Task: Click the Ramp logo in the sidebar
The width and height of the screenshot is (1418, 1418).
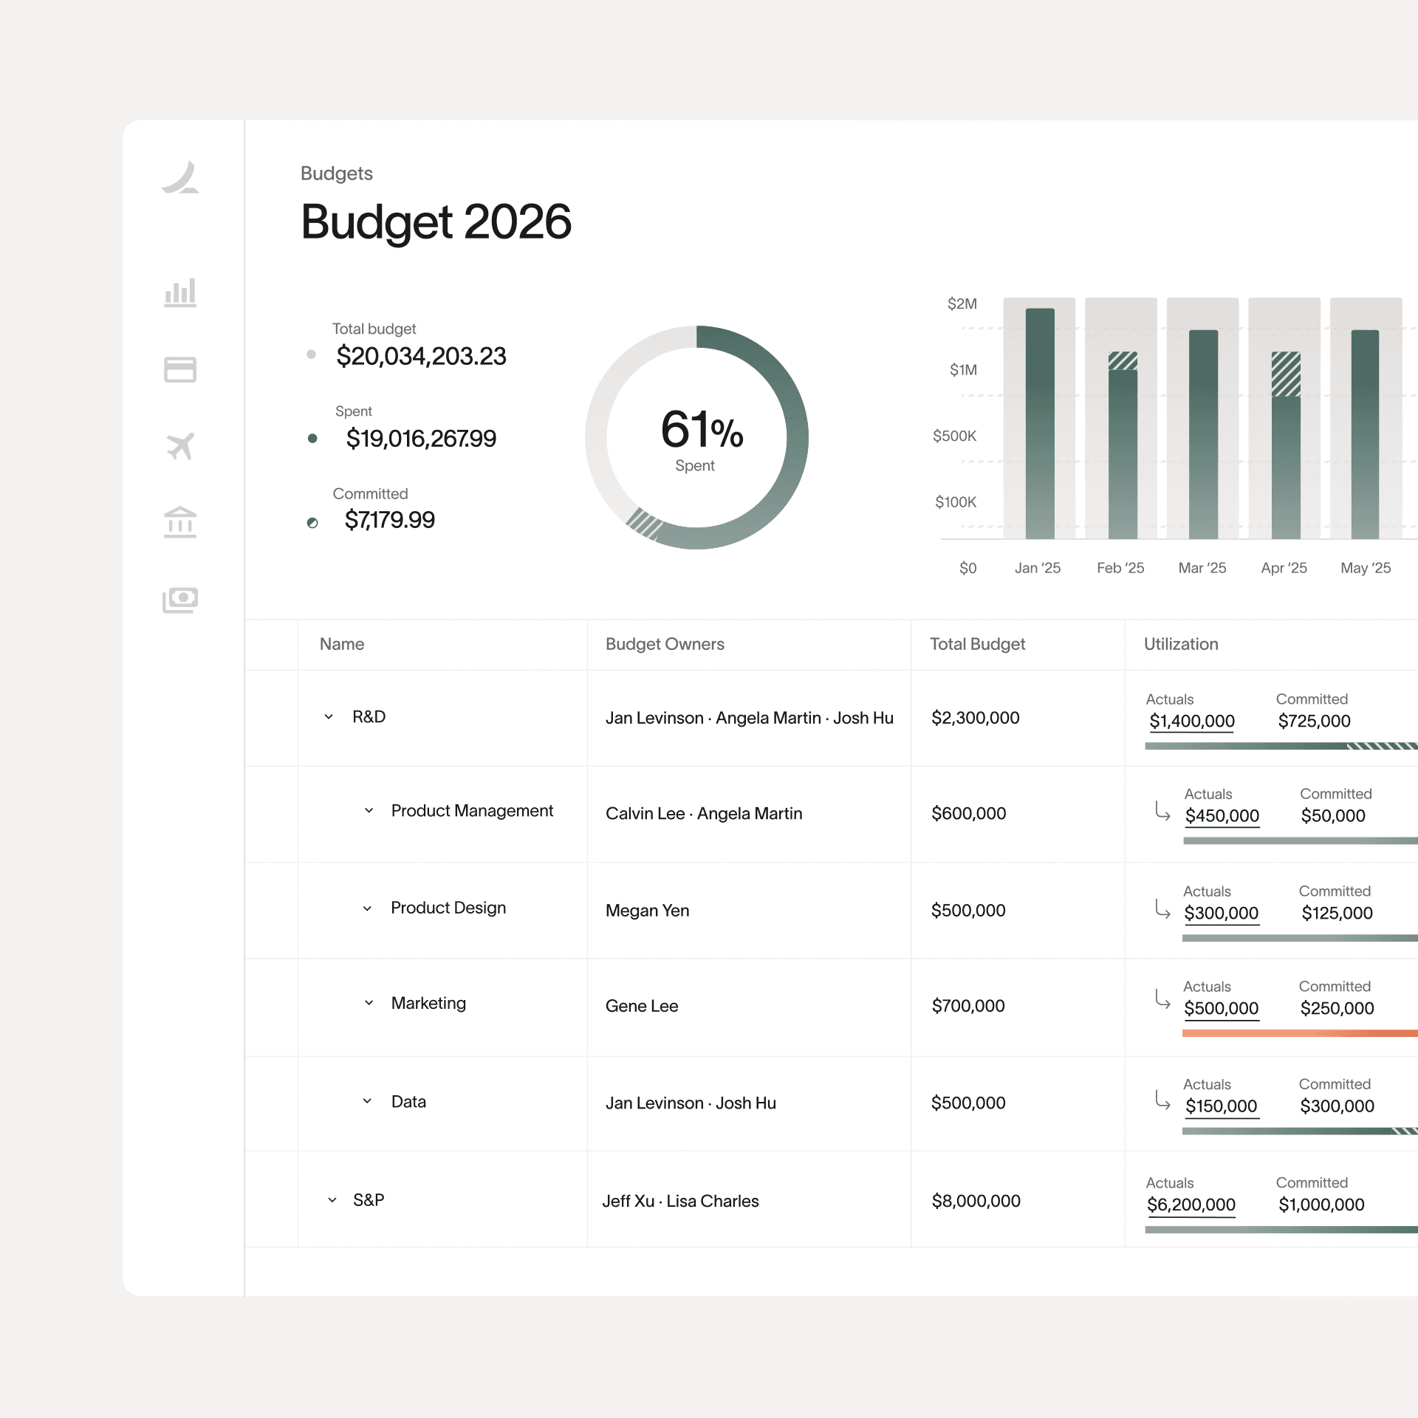Action: (180, 178)
